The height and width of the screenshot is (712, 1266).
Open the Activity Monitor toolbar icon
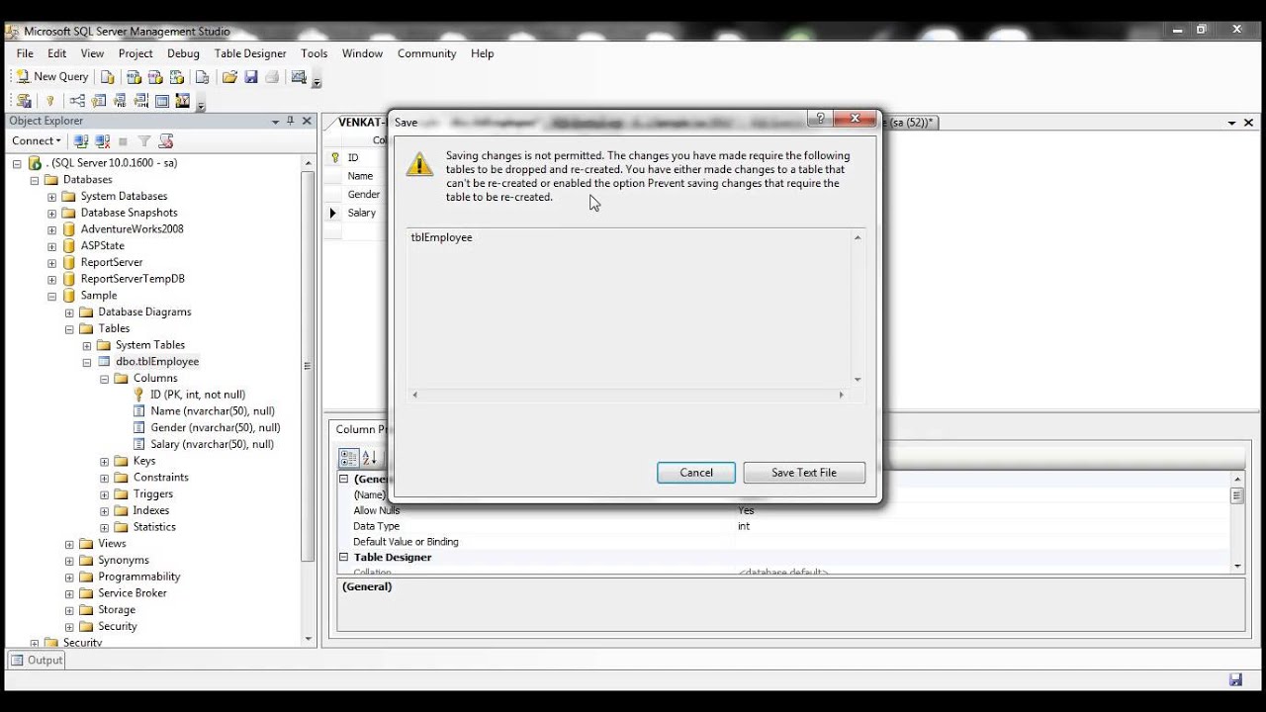(x=299, y=77)
